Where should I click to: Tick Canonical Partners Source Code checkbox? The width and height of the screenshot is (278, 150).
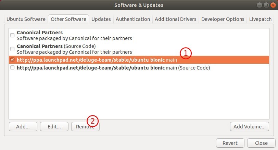12,49
